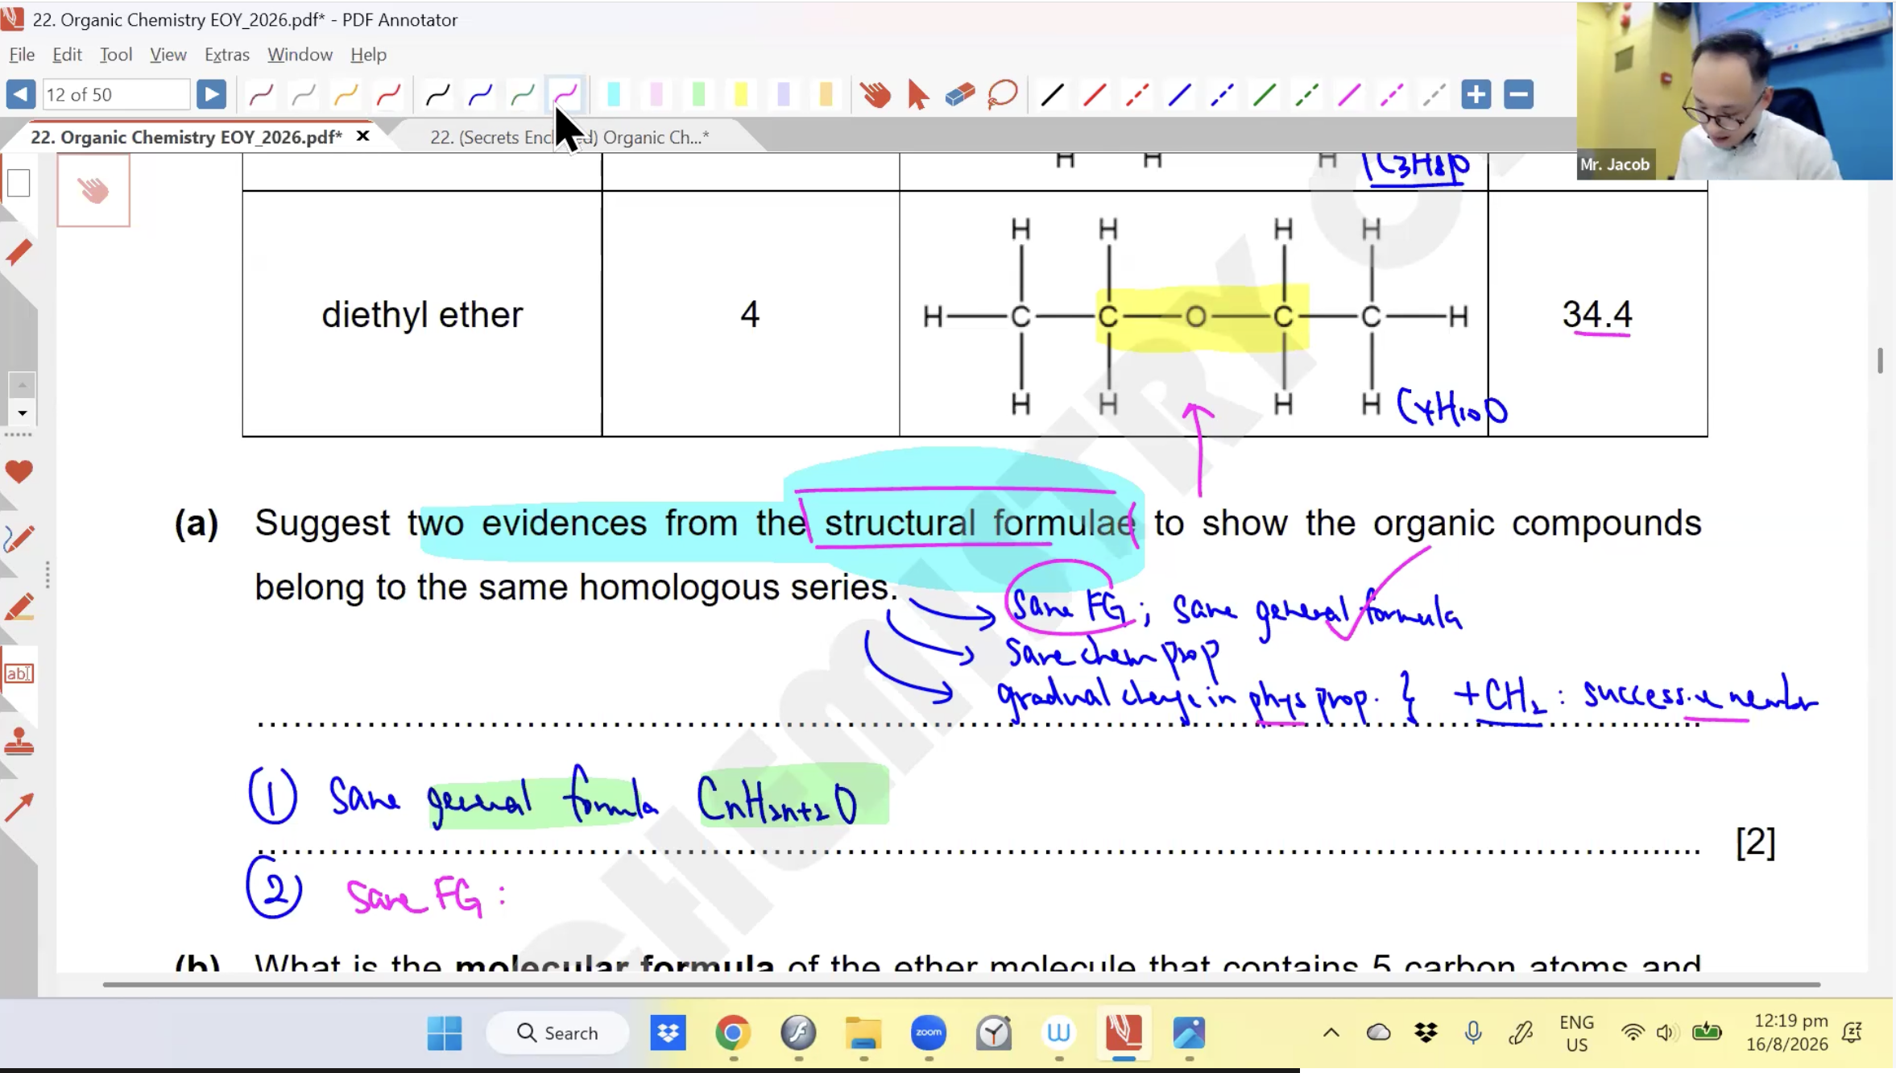Choose the solid magenta line tool

pos(1350,95)
